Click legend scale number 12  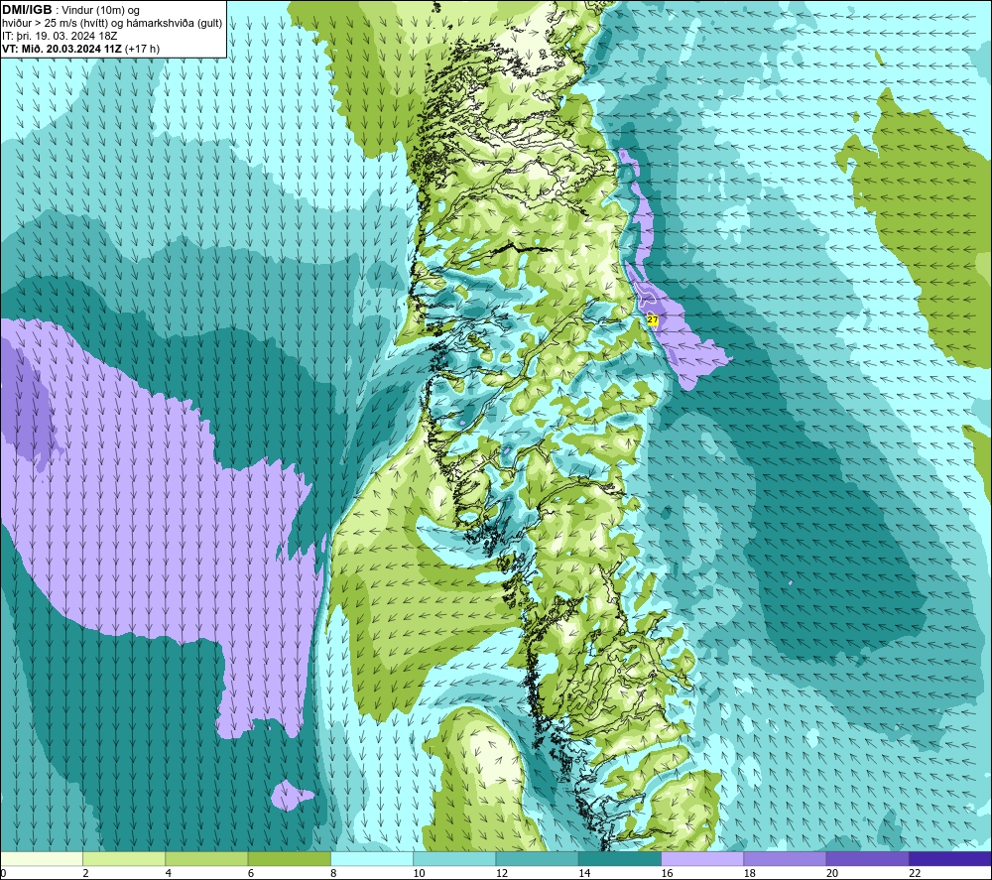tap(502, 873)
